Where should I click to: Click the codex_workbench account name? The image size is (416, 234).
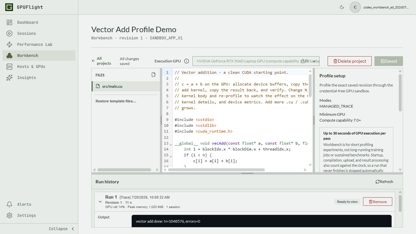click(x=386, y=7)
